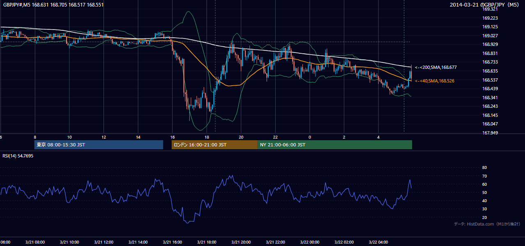Screen dimensions: 525x246
Task: Click the bottom date label 3/21 10:00
Action: tap(69, 242)
